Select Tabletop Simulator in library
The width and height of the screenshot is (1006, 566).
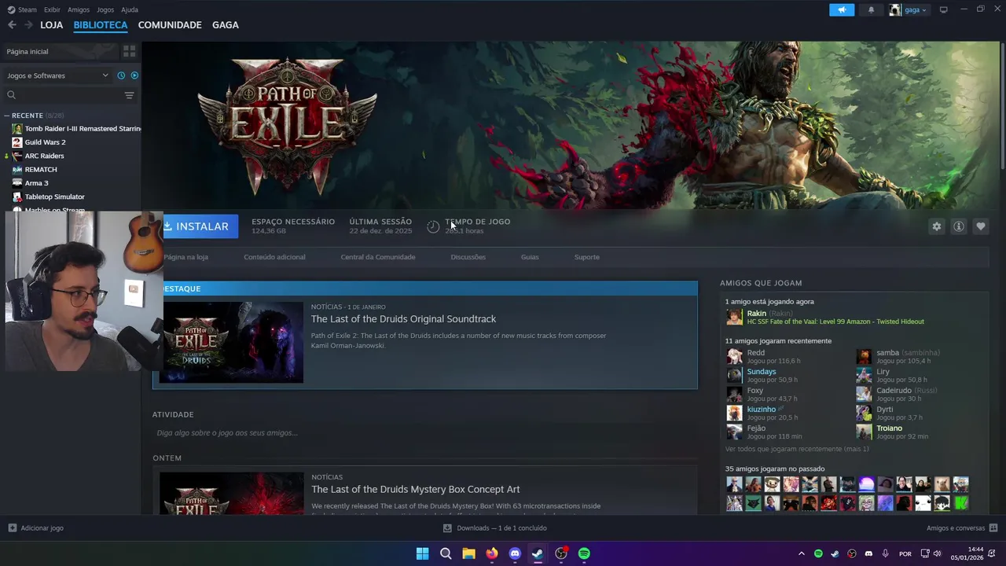pos(54,197)
